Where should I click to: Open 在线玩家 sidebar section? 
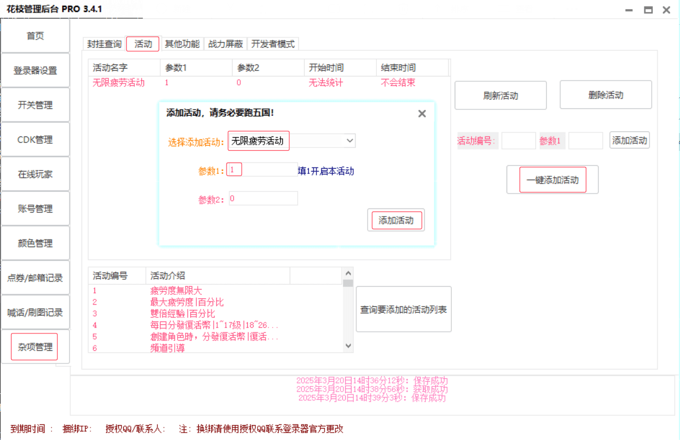(x=35, y=174)
